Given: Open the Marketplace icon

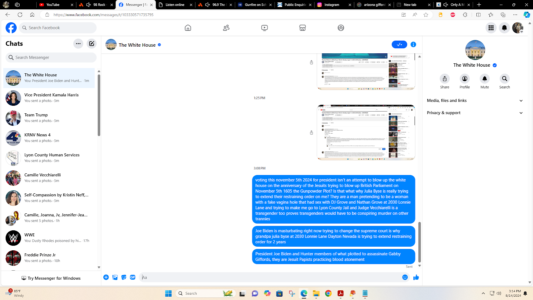Looking at the screenshot, I should point(302,28).
